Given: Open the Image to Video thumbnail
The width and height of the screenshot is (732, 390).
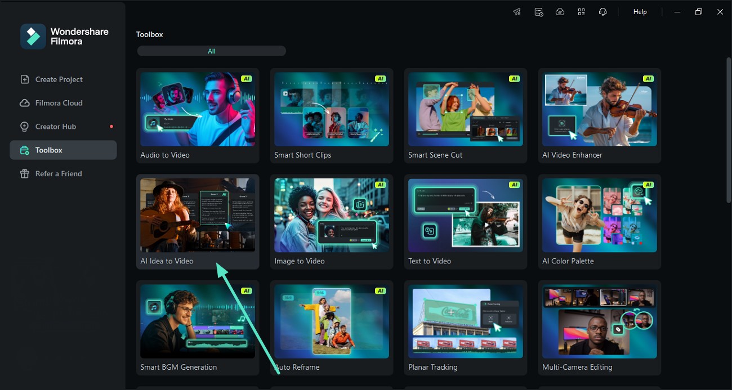Looking at the screenshot, I should pyautogui.click(x=332, y=215).
